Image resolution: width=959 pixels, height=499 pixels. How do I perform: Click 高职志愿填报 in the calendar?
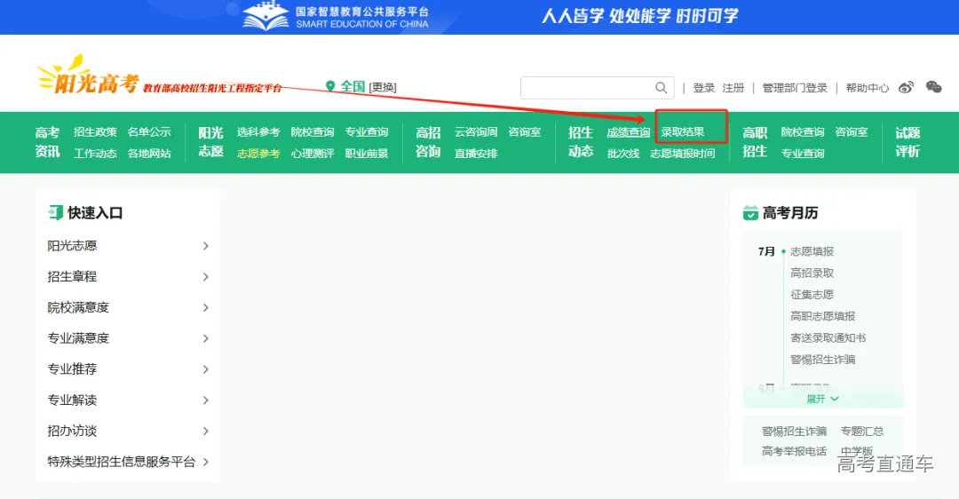click(822, 316)
